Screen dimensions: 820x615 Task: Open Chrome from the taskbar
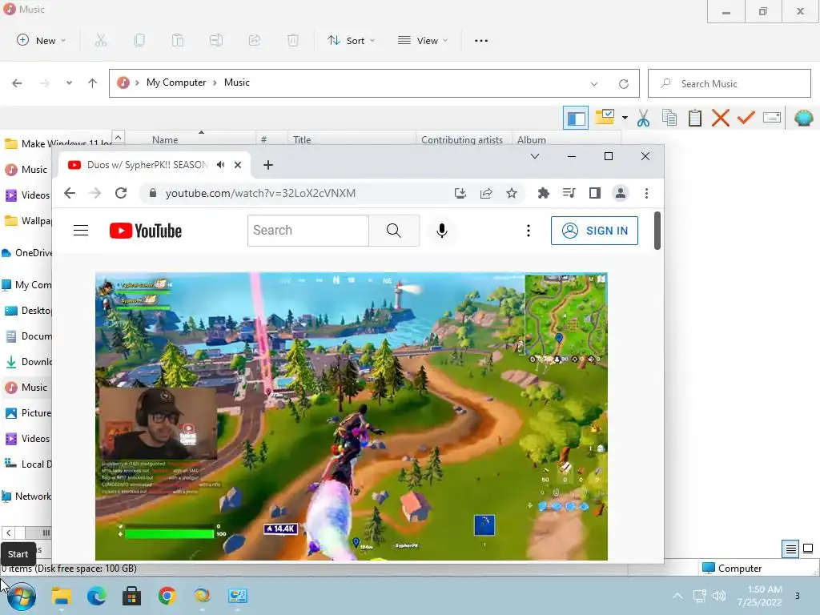coord(167,596)
